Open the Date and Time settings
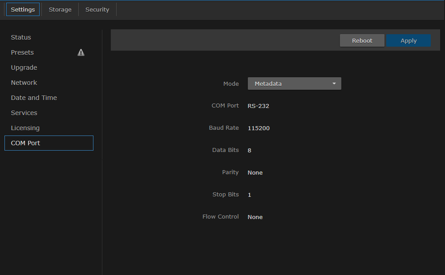 tap(34, 98)
